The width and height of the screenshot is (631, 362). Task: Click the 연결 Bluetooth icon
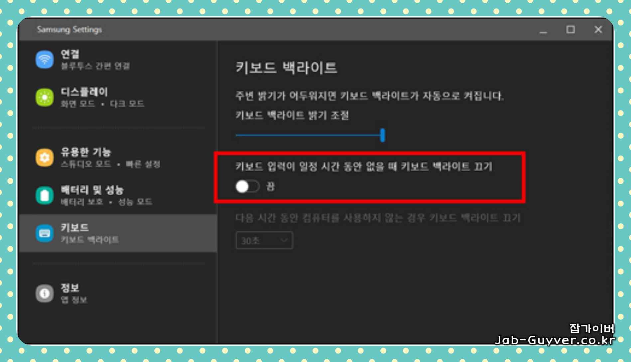44,60
